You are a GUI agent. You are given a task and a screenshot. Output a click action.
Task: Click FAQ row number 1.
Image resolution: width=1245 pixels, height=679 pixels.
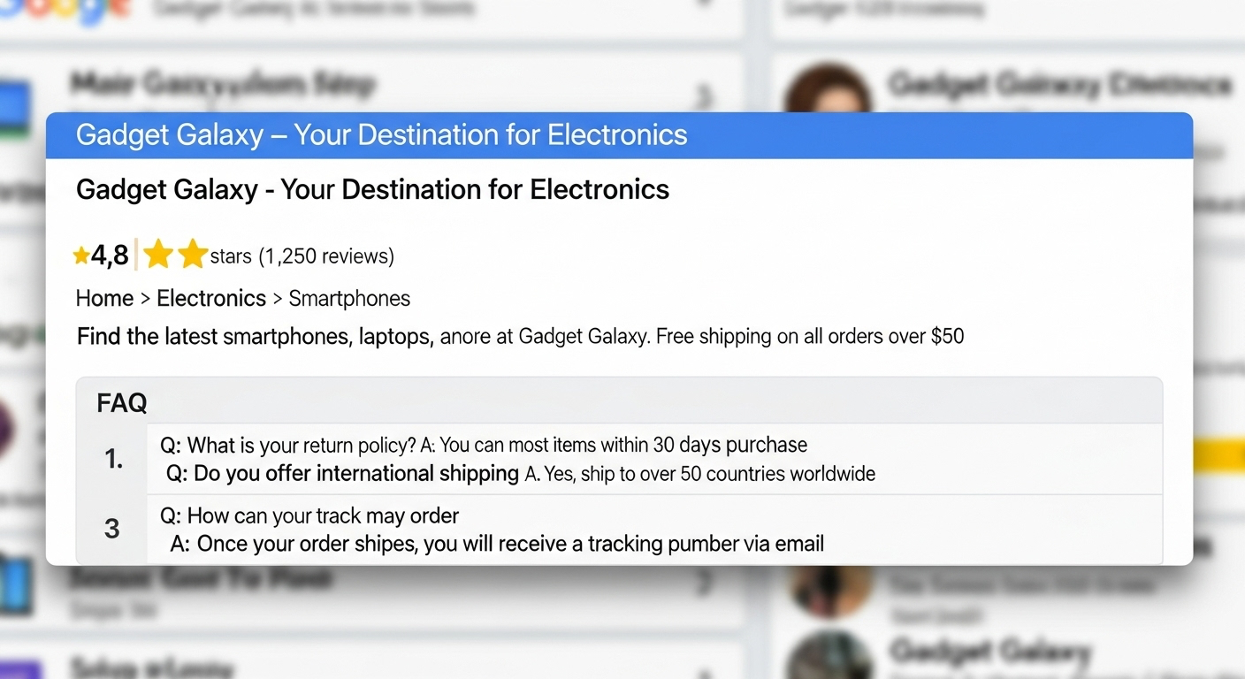113,459
